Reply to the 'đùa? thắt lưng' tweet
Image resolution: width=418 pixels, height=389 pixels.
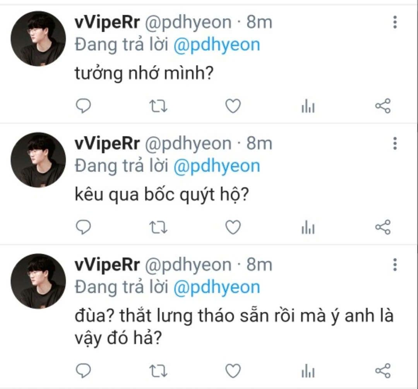coord(84,371)
